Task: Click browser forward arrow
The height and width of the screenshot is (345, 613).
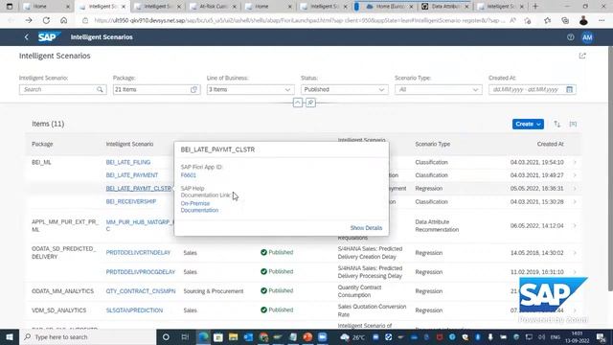Action: (29, 20)
